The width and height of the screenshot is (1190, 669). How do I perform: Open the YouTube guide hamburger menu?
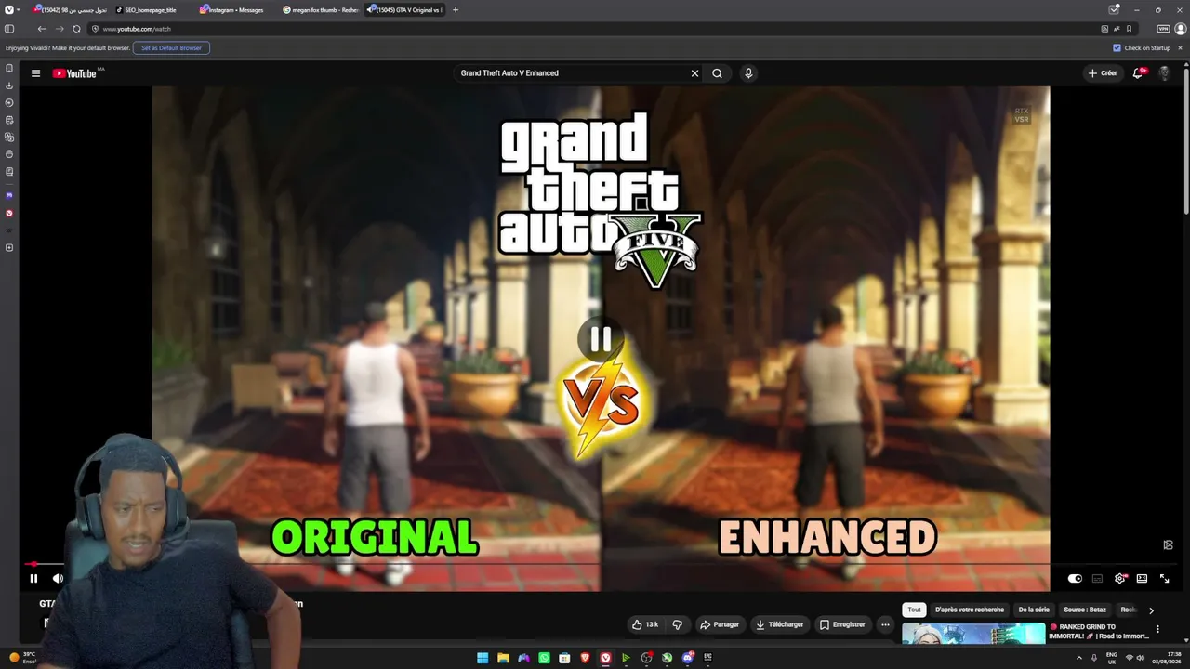pos(35,73)
